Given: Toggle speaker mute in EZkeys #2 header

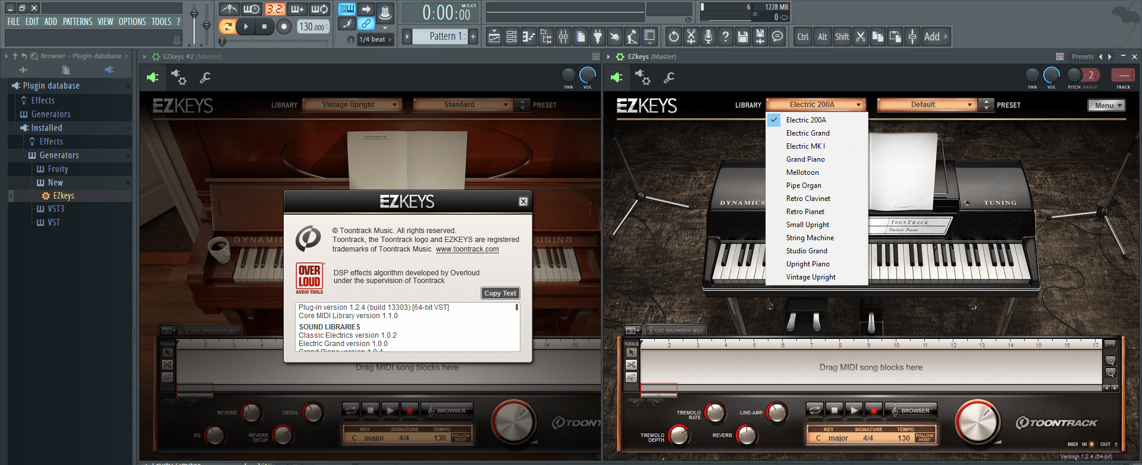Looking at the screenshot, I should tap(152, 77).
